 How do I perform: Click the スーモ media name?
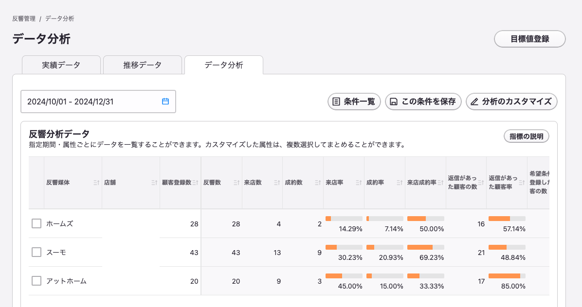56,252
